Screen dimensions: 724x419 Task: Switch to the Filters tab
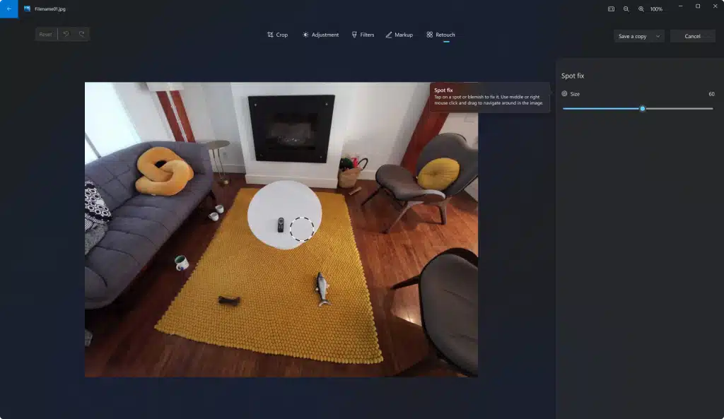click(x=363, y=35)
